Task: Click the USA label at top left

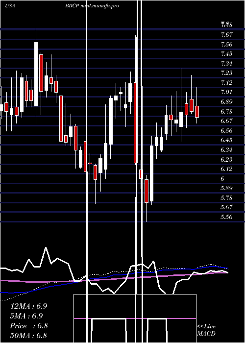Action: pos(10,6)
